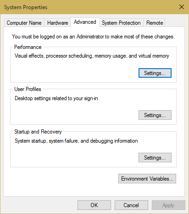Open Performance Settings
Image resolution: width=189 pixels, height=214 pixels.
tap(155, 73)
